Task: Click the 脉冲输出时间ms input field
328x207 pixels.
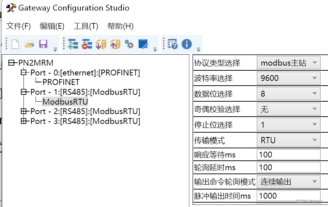Action: [289, 196]
